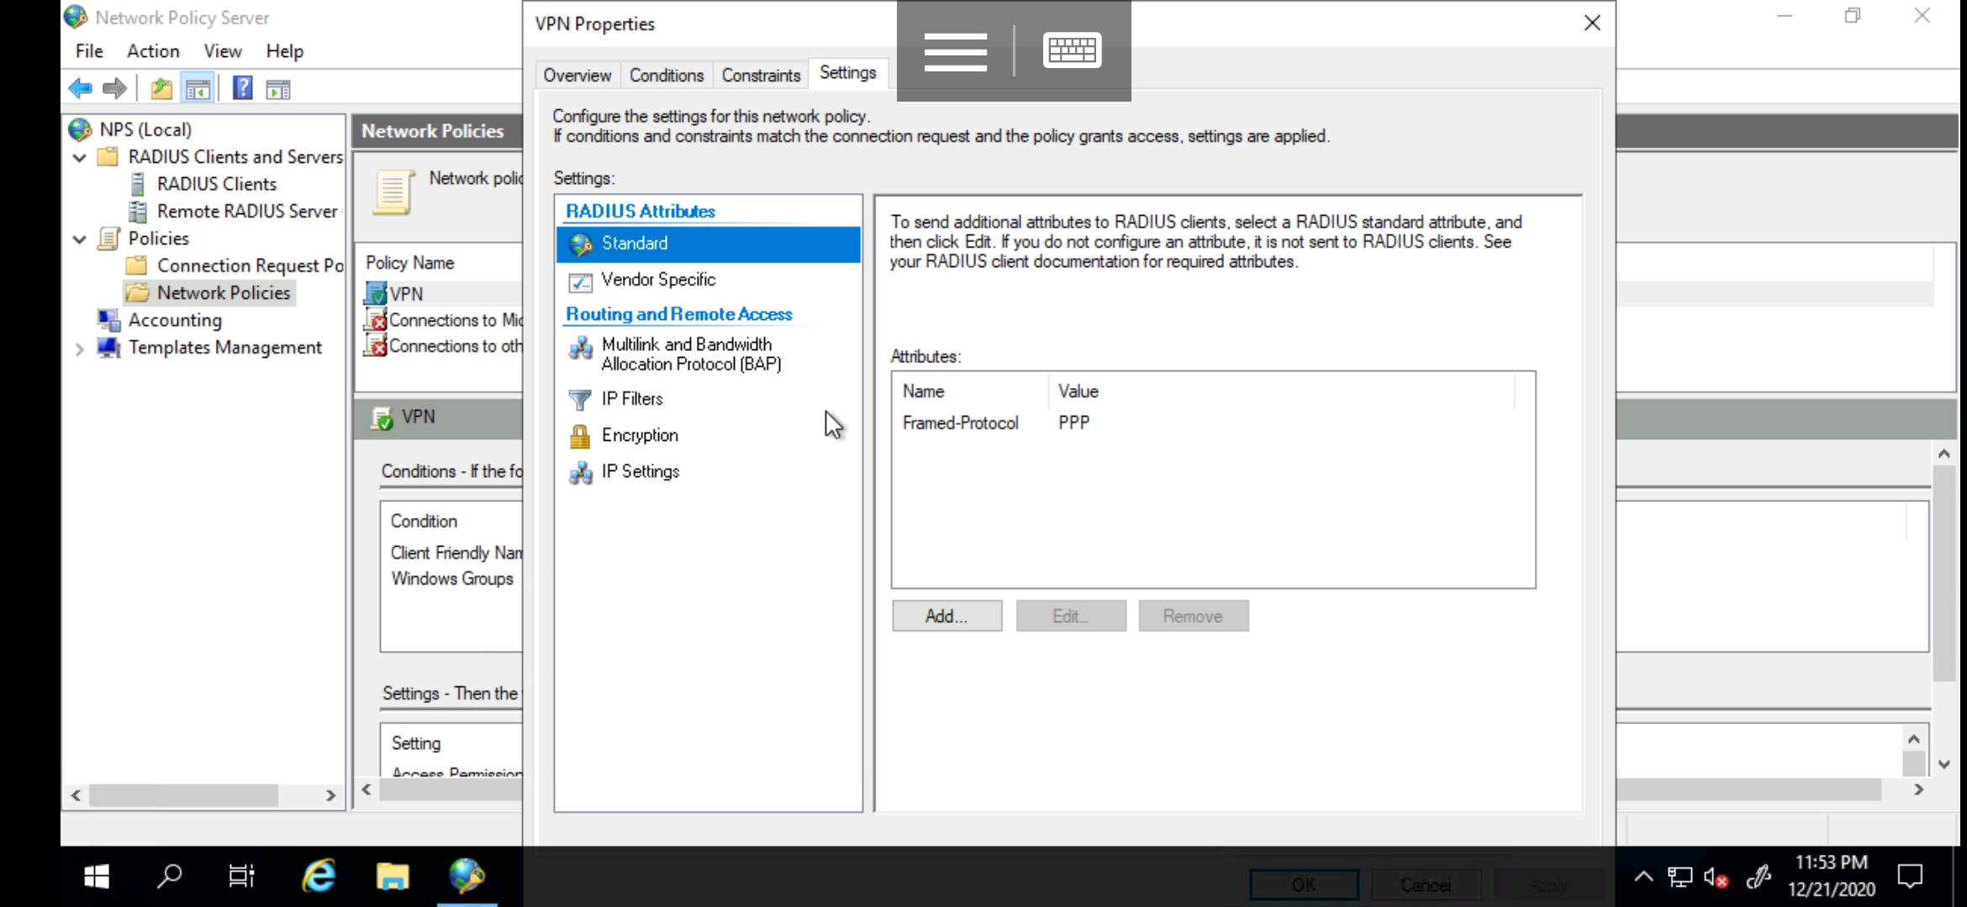Click the Name column header in Attributes

(x=970, y=391)
